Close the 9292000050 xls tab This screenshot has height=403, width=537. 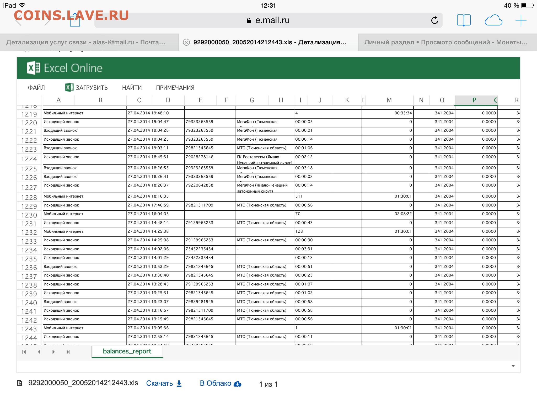[186, 42]
